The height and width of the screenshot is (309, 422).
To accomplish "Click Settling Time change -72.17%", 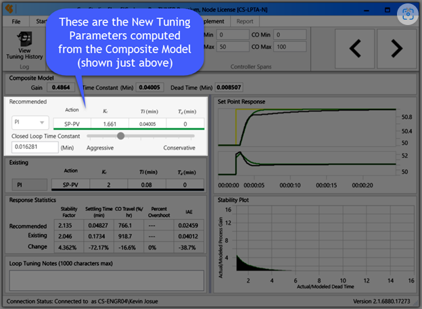I will [99, 247].
